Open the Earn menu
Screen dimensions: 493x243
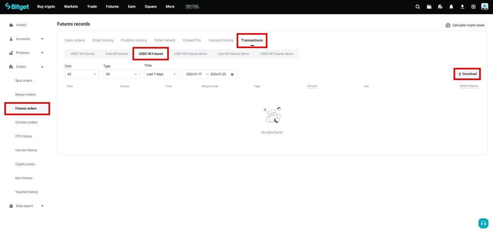pos(132,7)
